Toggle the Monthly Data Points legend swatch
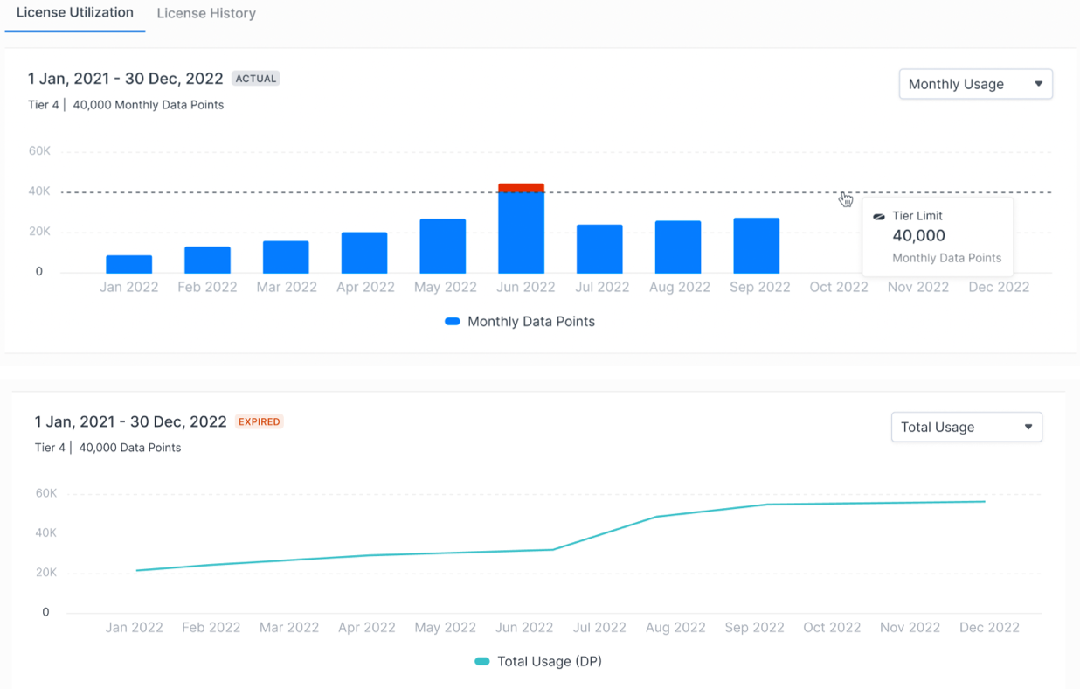This screenshot has width=1080, height=689. (x=453, y=322)
